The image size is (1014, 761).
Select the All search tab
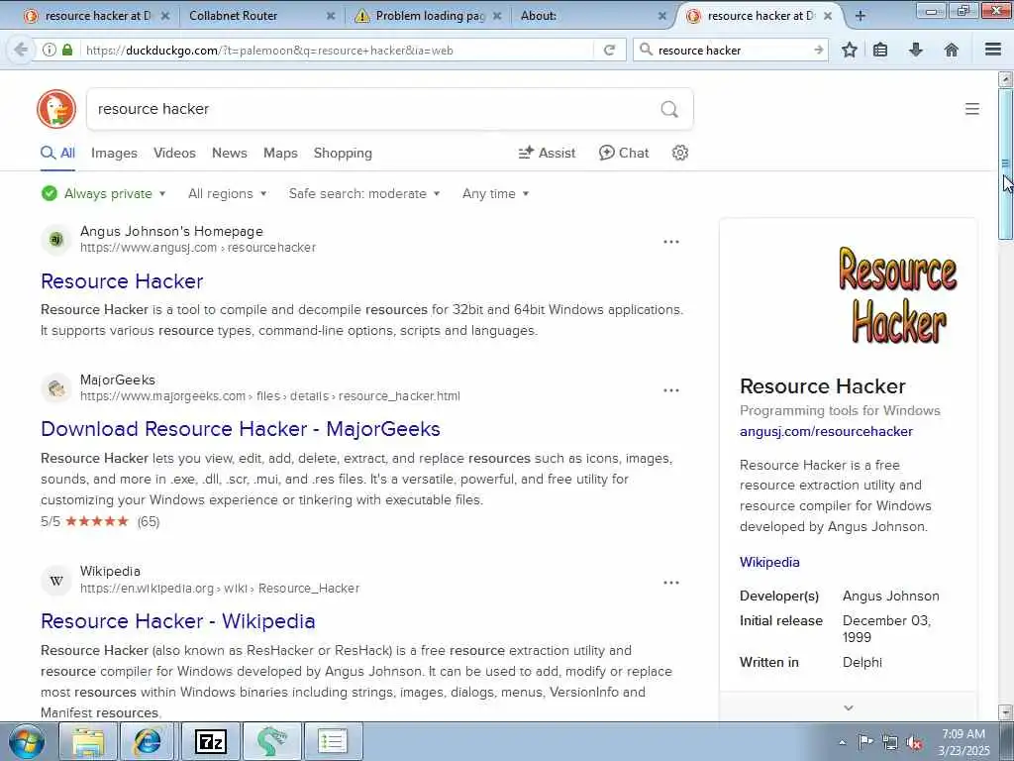click(58, 154)
